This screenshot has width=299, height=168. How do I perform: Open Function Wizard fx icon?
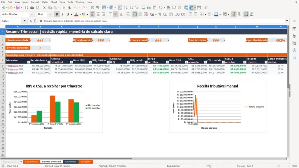31,21
